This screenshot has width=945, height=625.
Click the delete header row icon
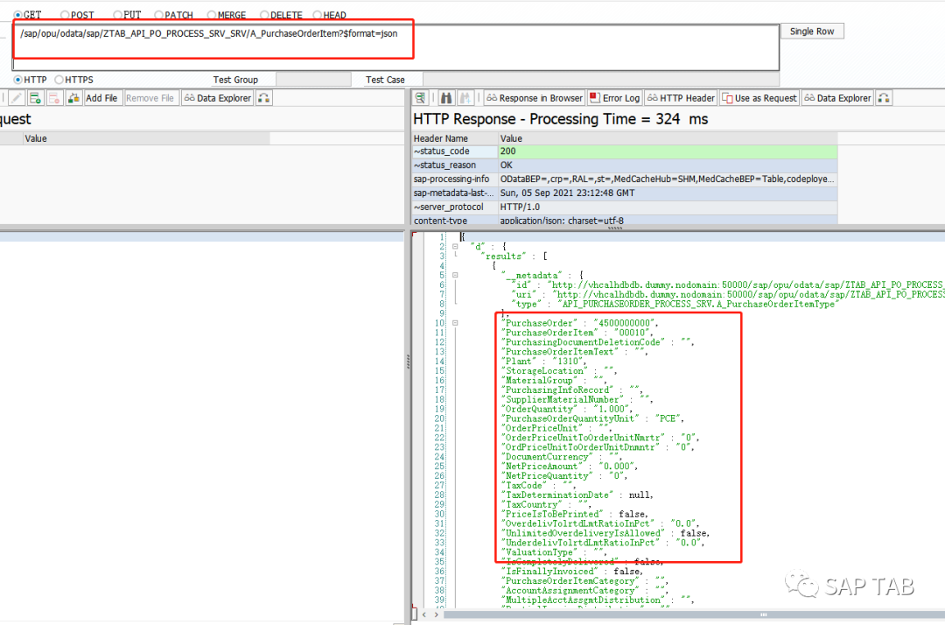54,98
